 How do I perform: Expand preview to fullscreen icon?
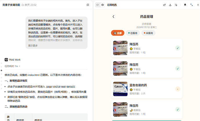[x=192, y=5]
